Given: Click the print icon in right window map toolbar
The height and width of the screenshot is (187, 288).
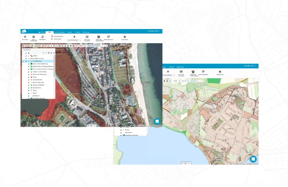Looking at the screenshot, I should click(167, 81).
